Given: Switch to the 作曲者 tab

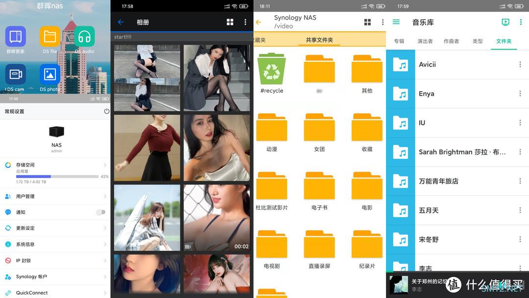Looking at the screenshot, I should tap(452, 41).
